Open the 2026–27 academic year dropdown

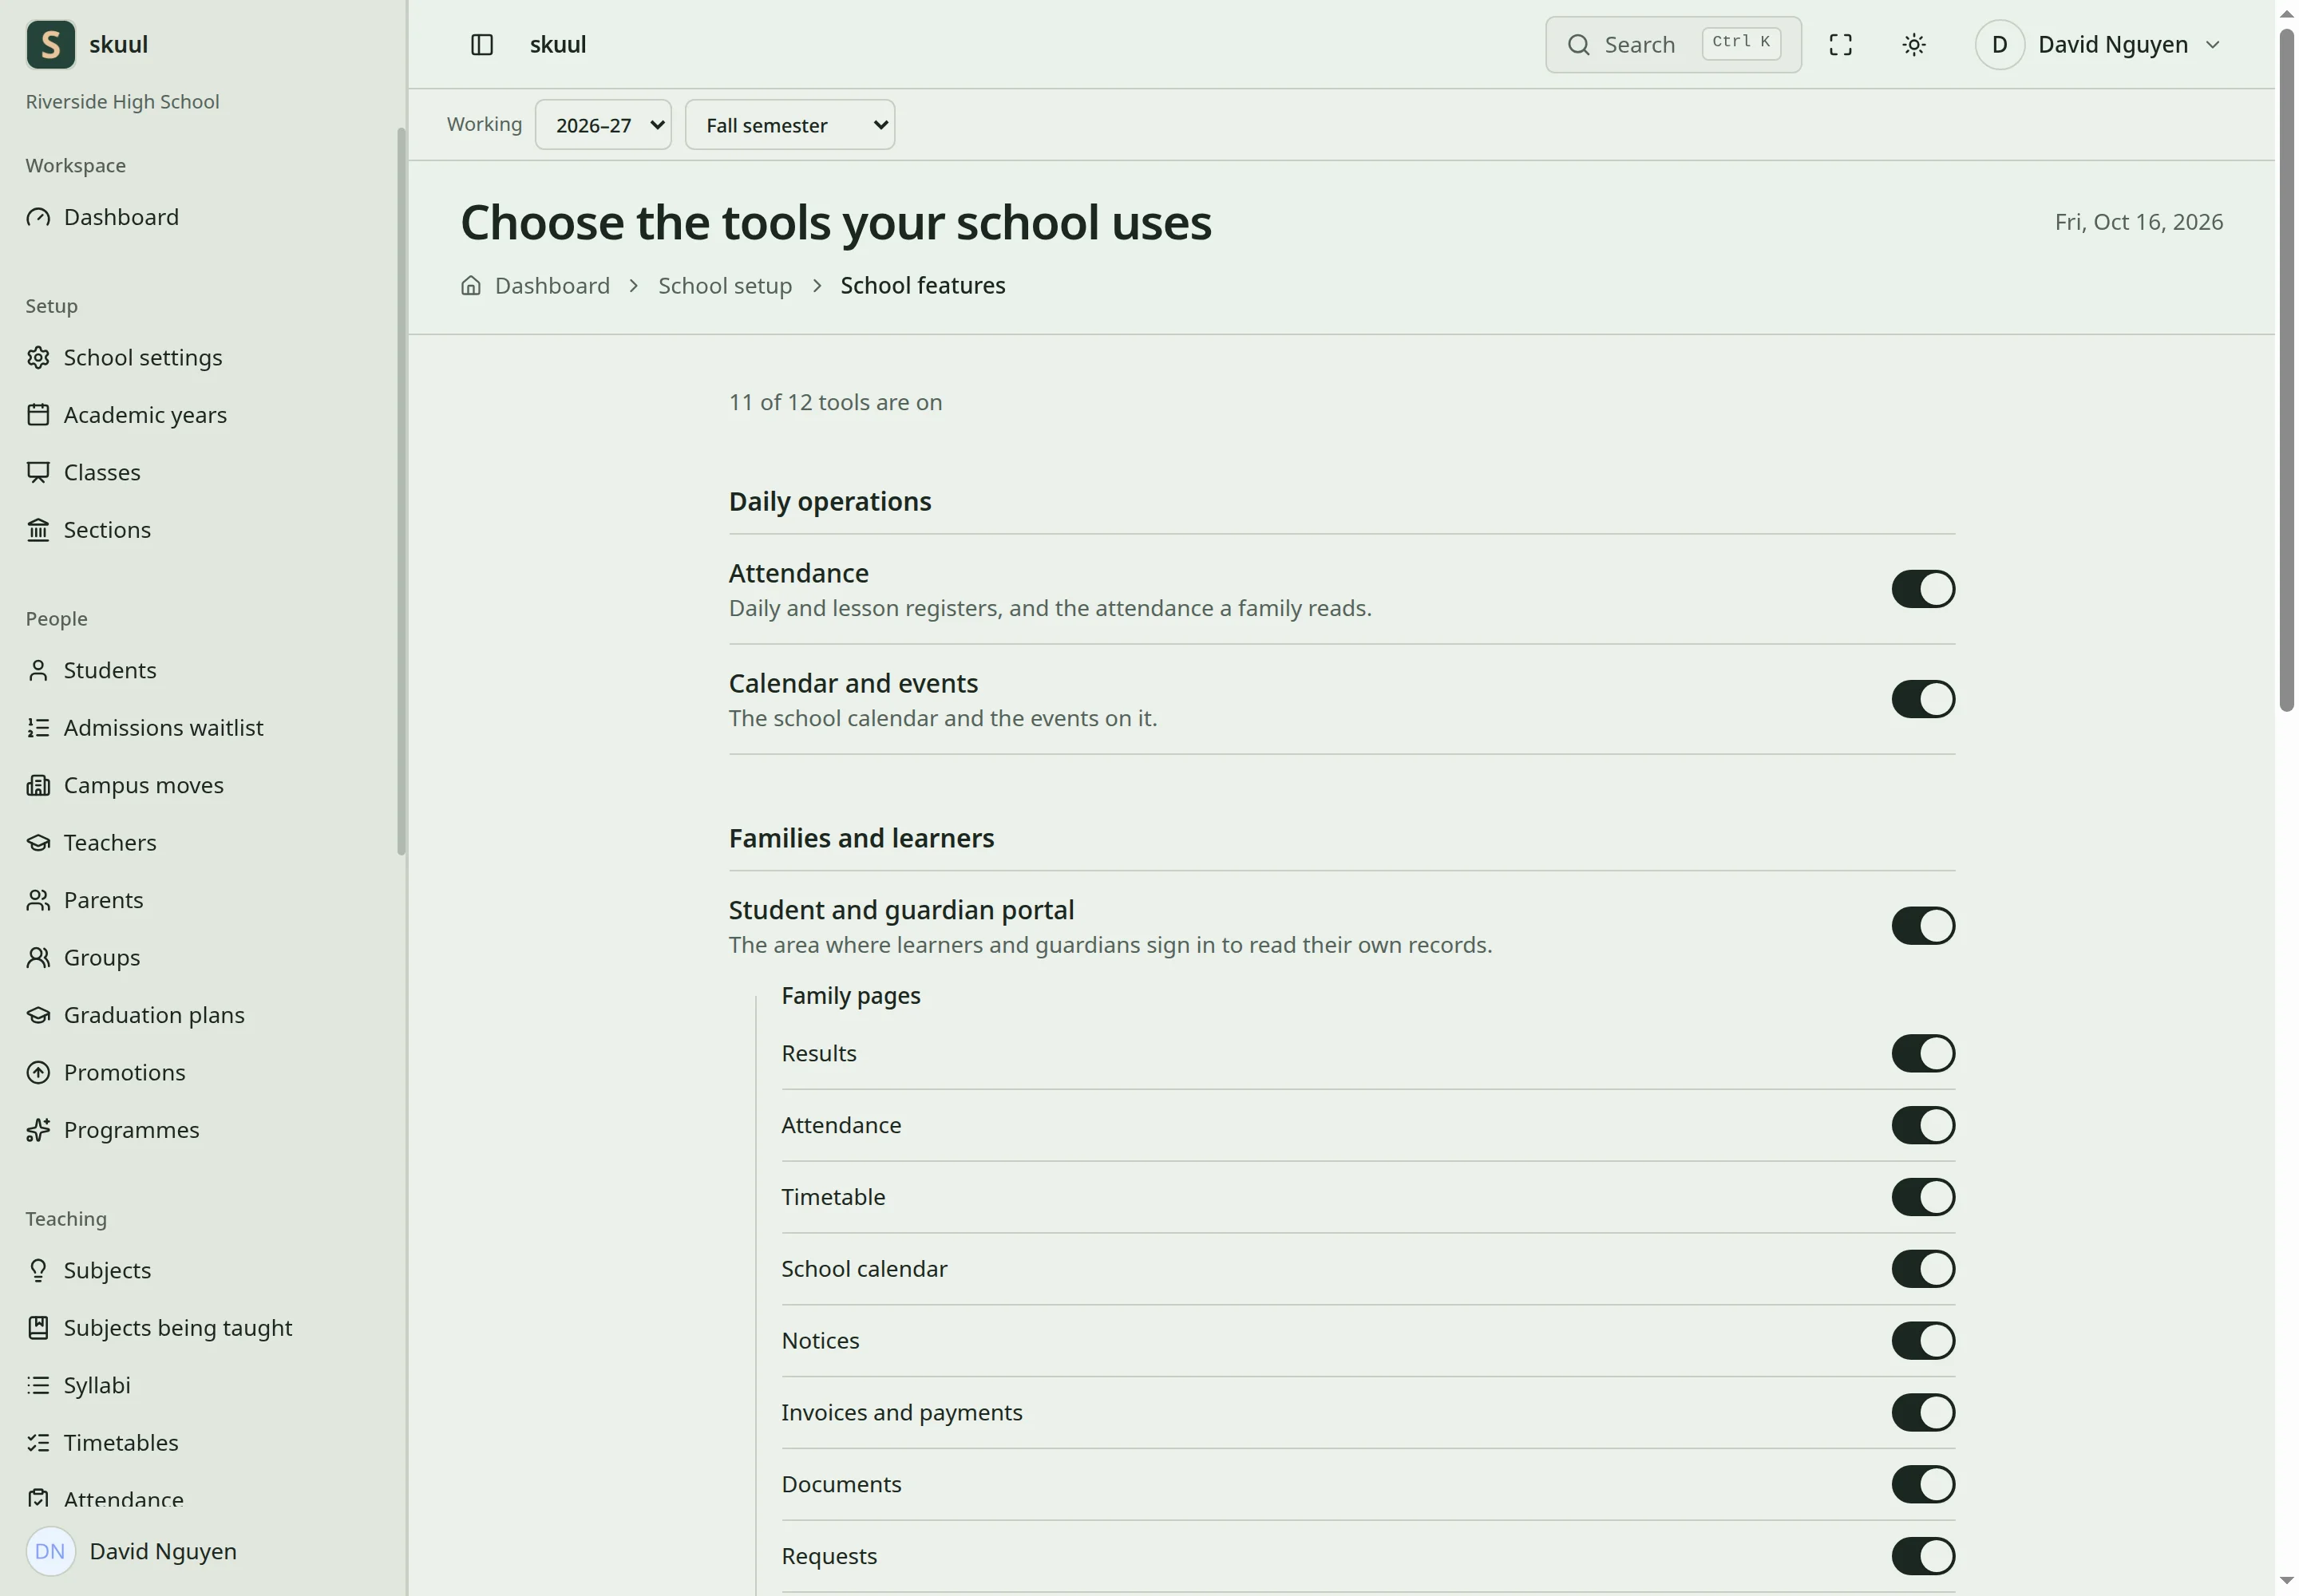tap(602, 125)
